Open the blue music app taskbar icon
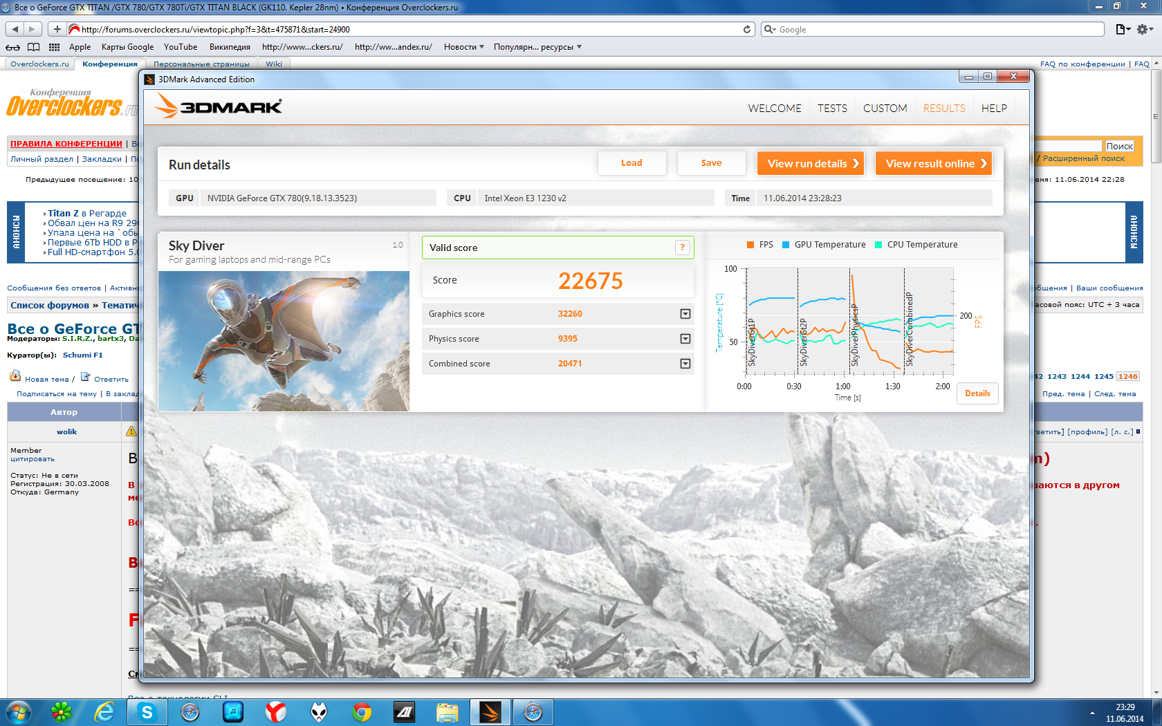This screenshot has height=726, width=1162. tap(233, 712)
